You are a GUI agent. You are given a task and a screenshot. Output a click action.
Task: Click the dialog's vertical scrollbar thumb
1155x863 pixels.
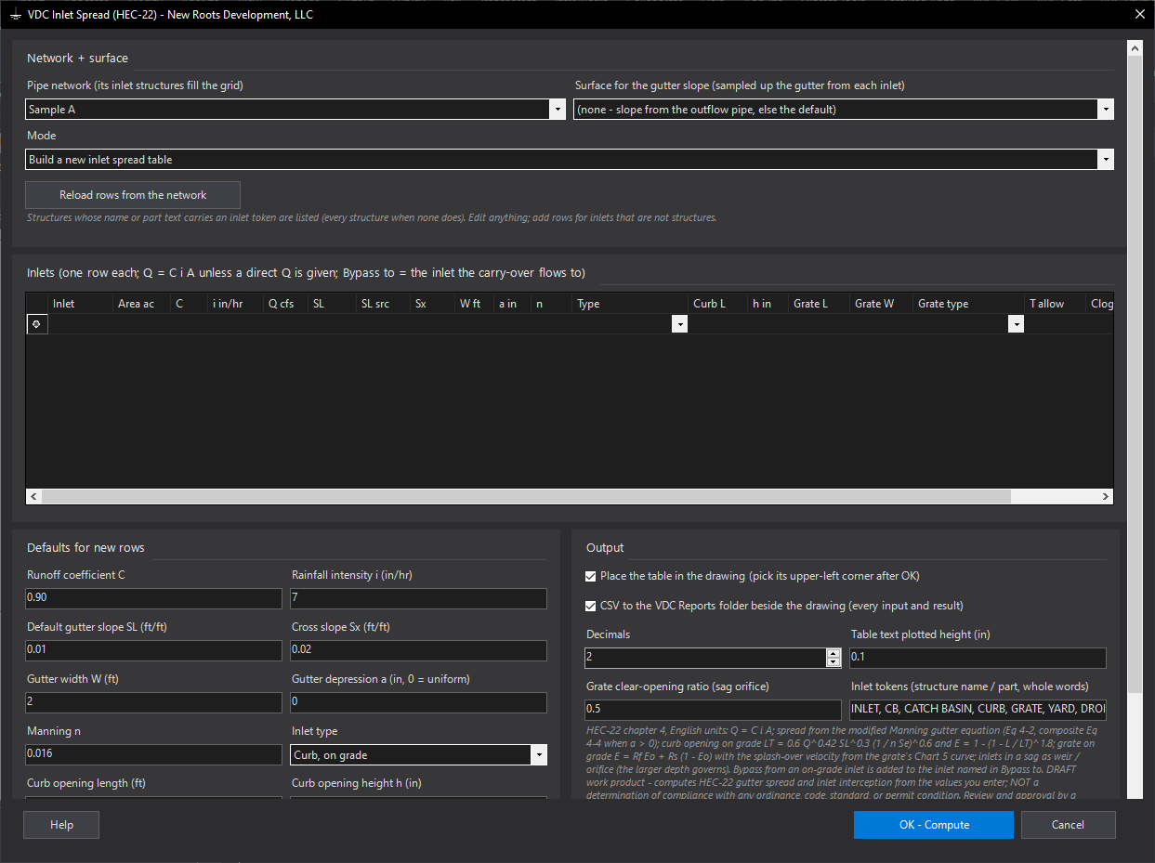point(1134,373)
